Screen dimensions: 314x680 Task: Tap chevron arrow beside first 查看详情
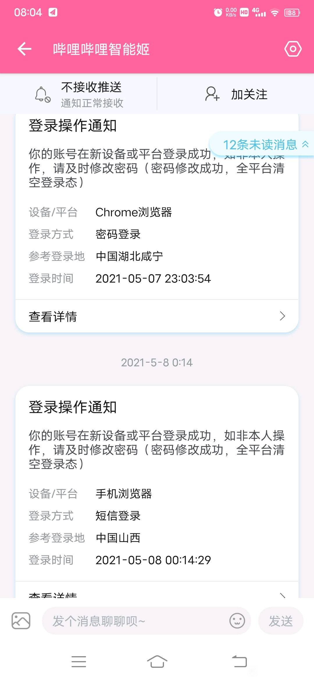tap(282, 316)
